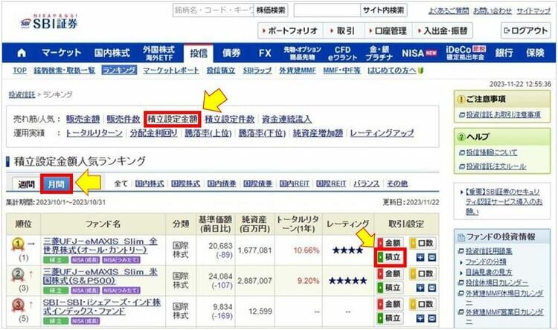Open the iDeCo navigation tab
Screen dimensions: 558x330
pos(466,53)
